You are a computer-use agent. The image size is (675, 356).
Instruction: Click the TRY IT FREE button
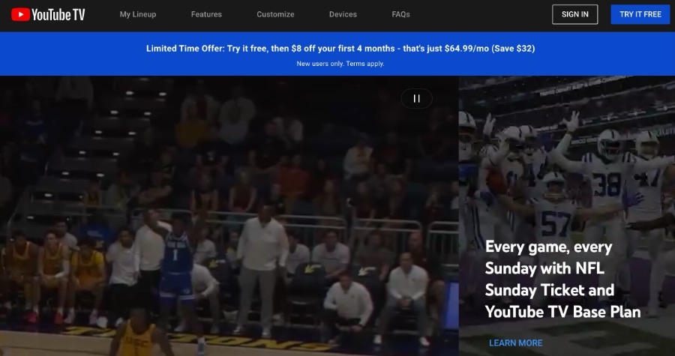tap(640, 14)
